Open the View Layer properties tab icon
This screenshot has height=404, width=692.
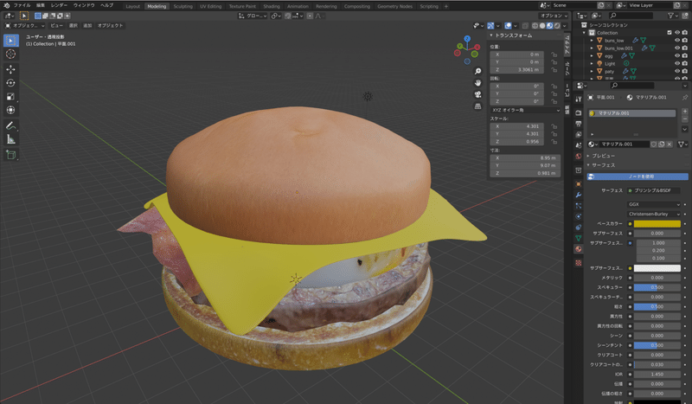tap(578, 135)
